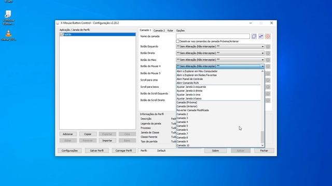Choose Abrir o Explorer em Redes Favoritas
The image size is (332, 186).
click(x=218, y=75)
